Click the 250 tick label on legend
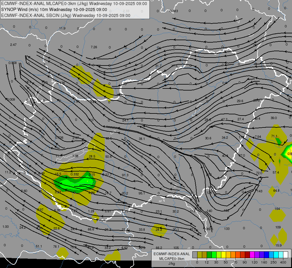Screen dimensions: 292x268 [274, 262]
